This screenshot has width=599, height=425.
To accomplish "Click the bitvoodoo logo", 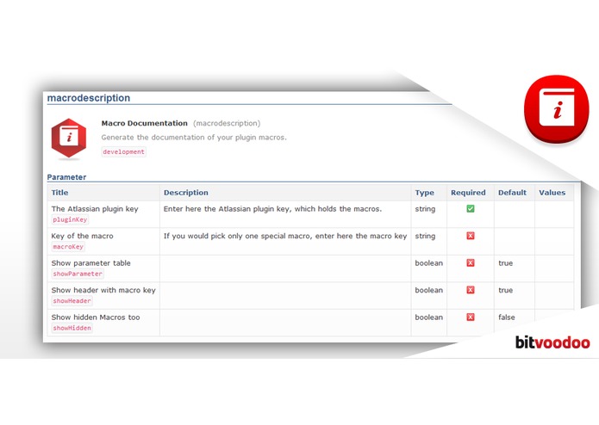I will click(x=552, y=342).
